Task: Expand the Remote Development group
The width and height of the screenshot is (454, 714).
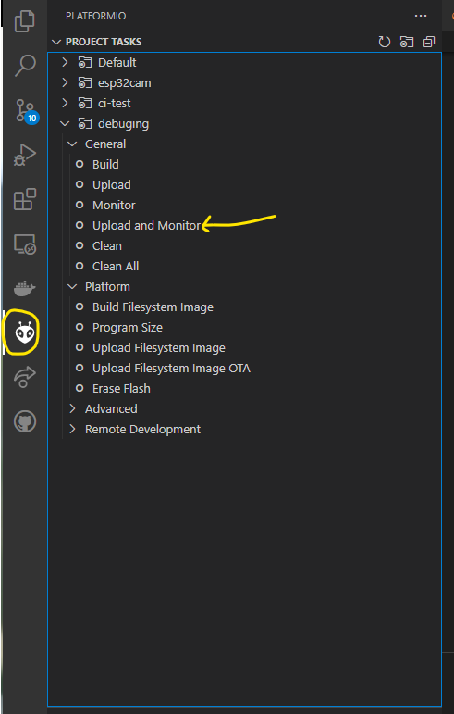Action: click(x=72, y=430)
